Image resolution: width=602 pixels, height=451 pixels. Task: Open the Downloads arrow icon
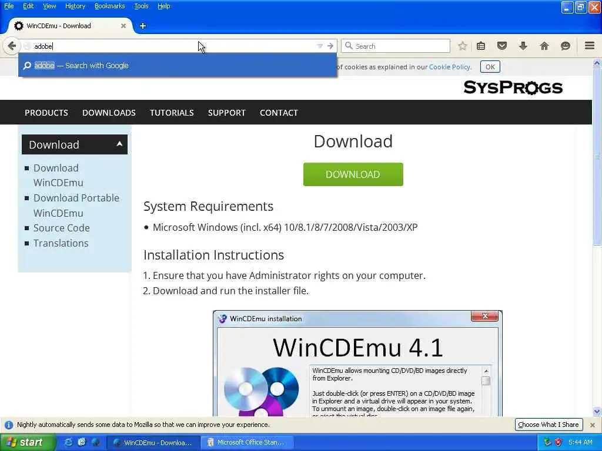tap(523, 46)
